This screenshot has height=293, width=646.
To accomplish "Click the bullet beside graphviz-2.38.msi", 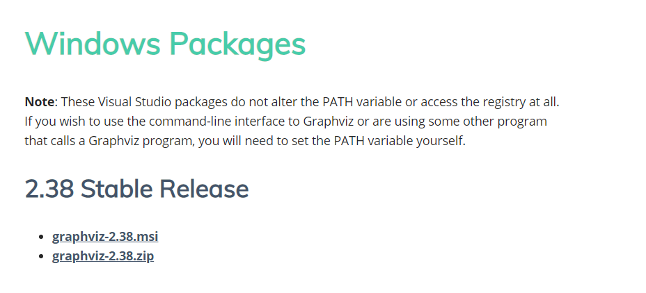I will pos(41,237).
